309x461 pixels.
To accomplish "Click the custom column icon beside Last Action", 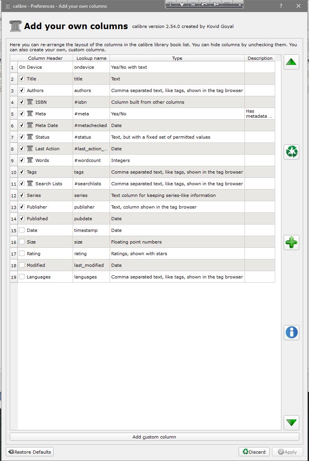I will pos(30,148).
